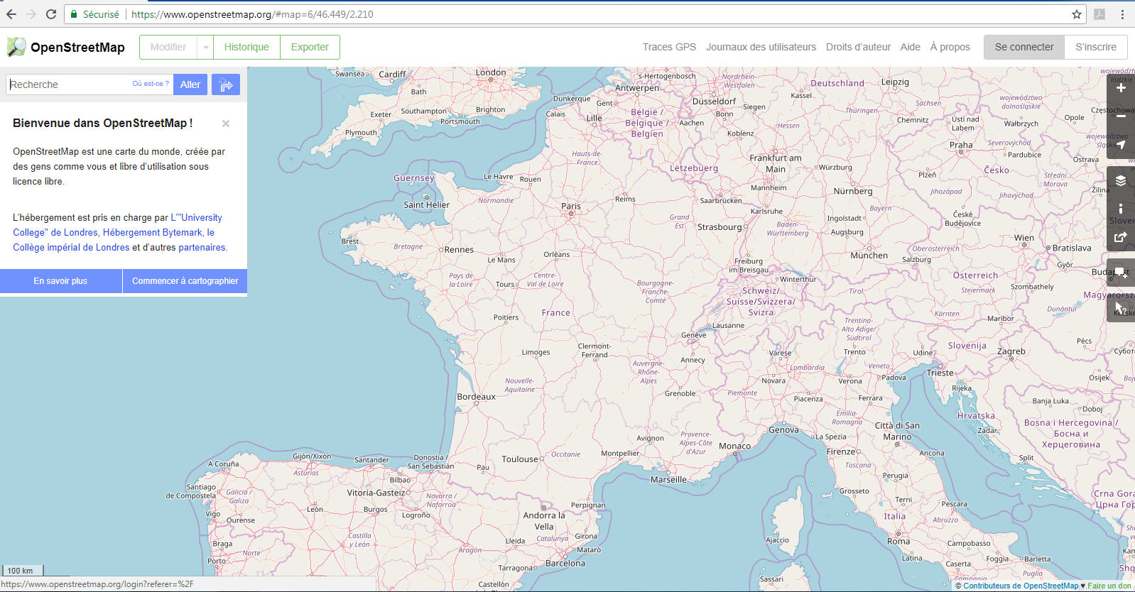Click the Rennes label on map

(459, 250)
